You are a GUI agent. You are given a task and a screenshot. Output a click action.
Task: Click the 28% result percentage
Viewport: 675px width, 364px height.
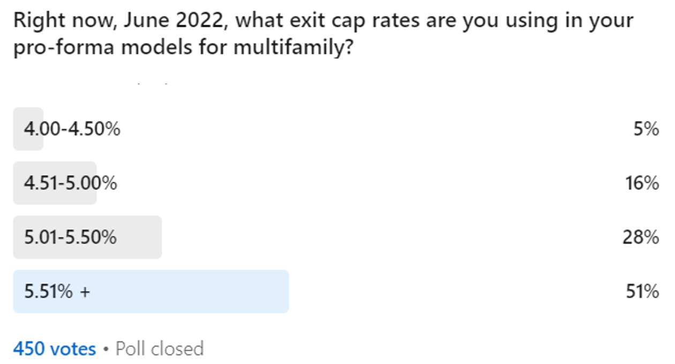point(641,237)
